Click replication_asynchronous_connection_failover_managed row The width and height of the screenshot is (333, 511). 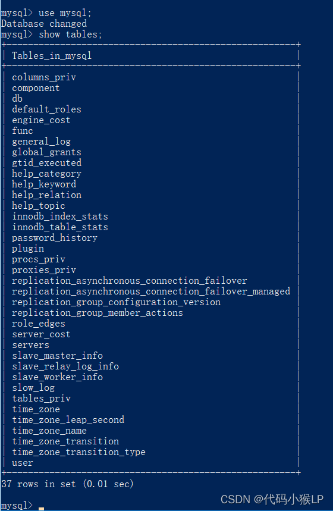151,291
